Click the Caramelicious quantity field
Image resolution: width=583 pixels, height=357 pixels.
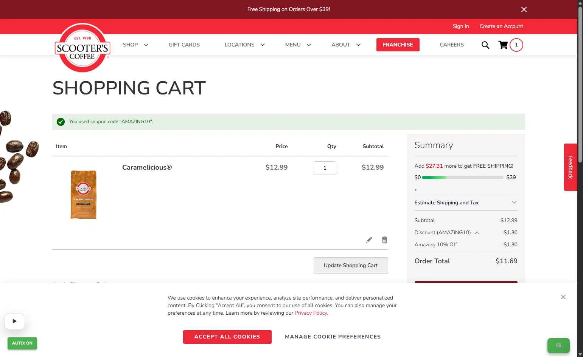click(x=325, y=168)
